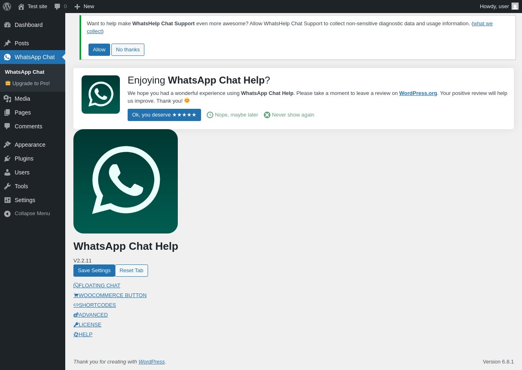Click the Media sidebar icon
The height and width of the screenshot is (370, 522).
7,99
